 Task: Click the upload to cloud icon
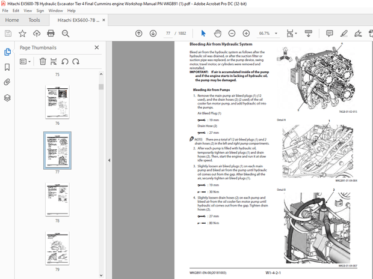pos(37,34)
